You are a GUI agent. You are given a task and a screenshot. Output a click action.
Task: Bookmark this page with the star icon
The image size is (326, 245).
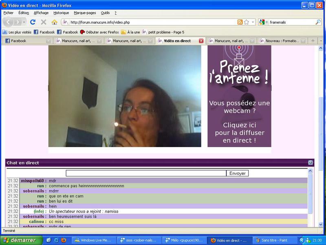(x=246, y=22)
